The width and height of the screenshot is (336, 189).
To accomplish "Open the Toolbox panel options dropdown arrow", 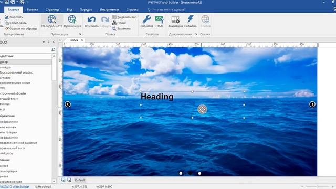I will [44, 42].
